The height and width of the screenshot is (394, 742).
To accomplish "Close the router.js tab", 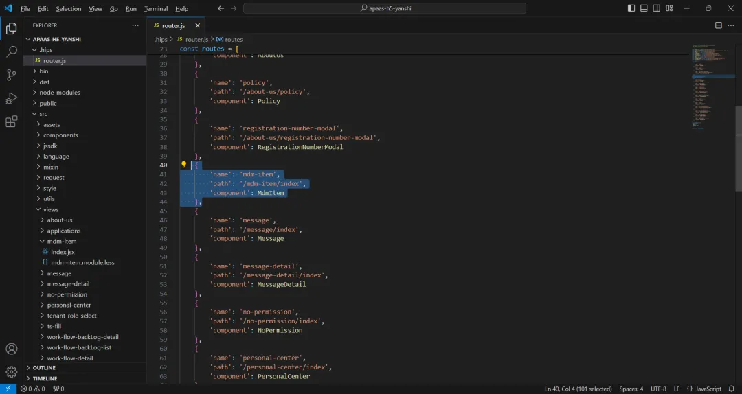I will tap(198, 25).
